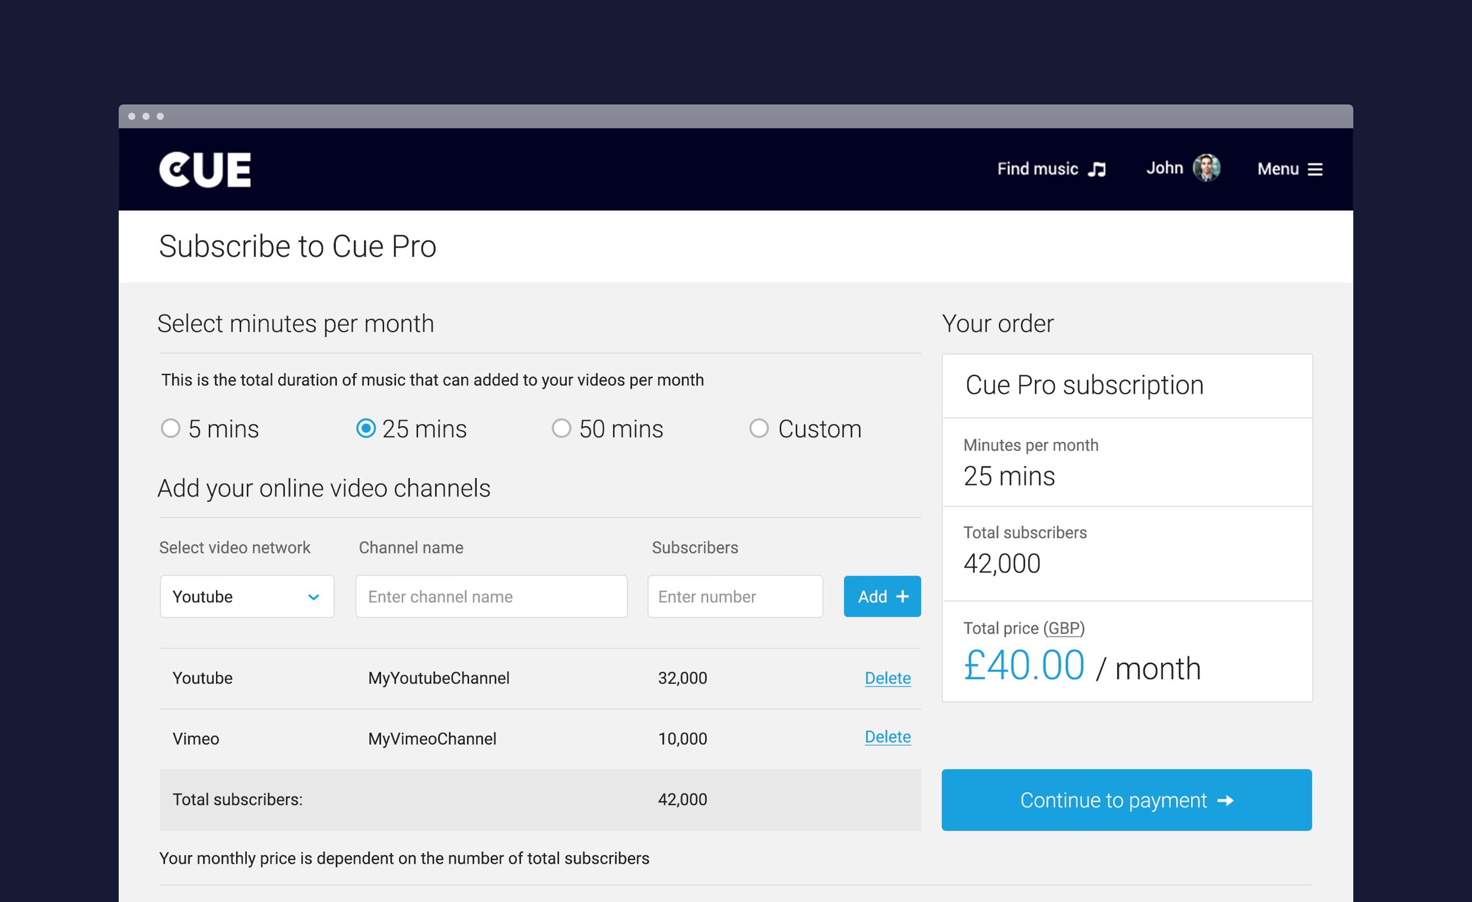Click John's profile avatar
Image resolution: width=1472 pixels, height=902 pixels.
tap(1206, 168)
